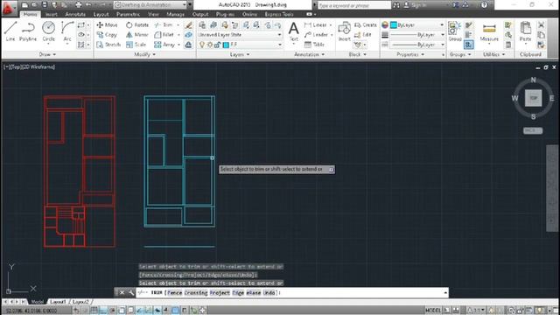This screenshot has height=315, width=560.
Task: Toggle layer lock padlock icon
Action: (217, 45)
